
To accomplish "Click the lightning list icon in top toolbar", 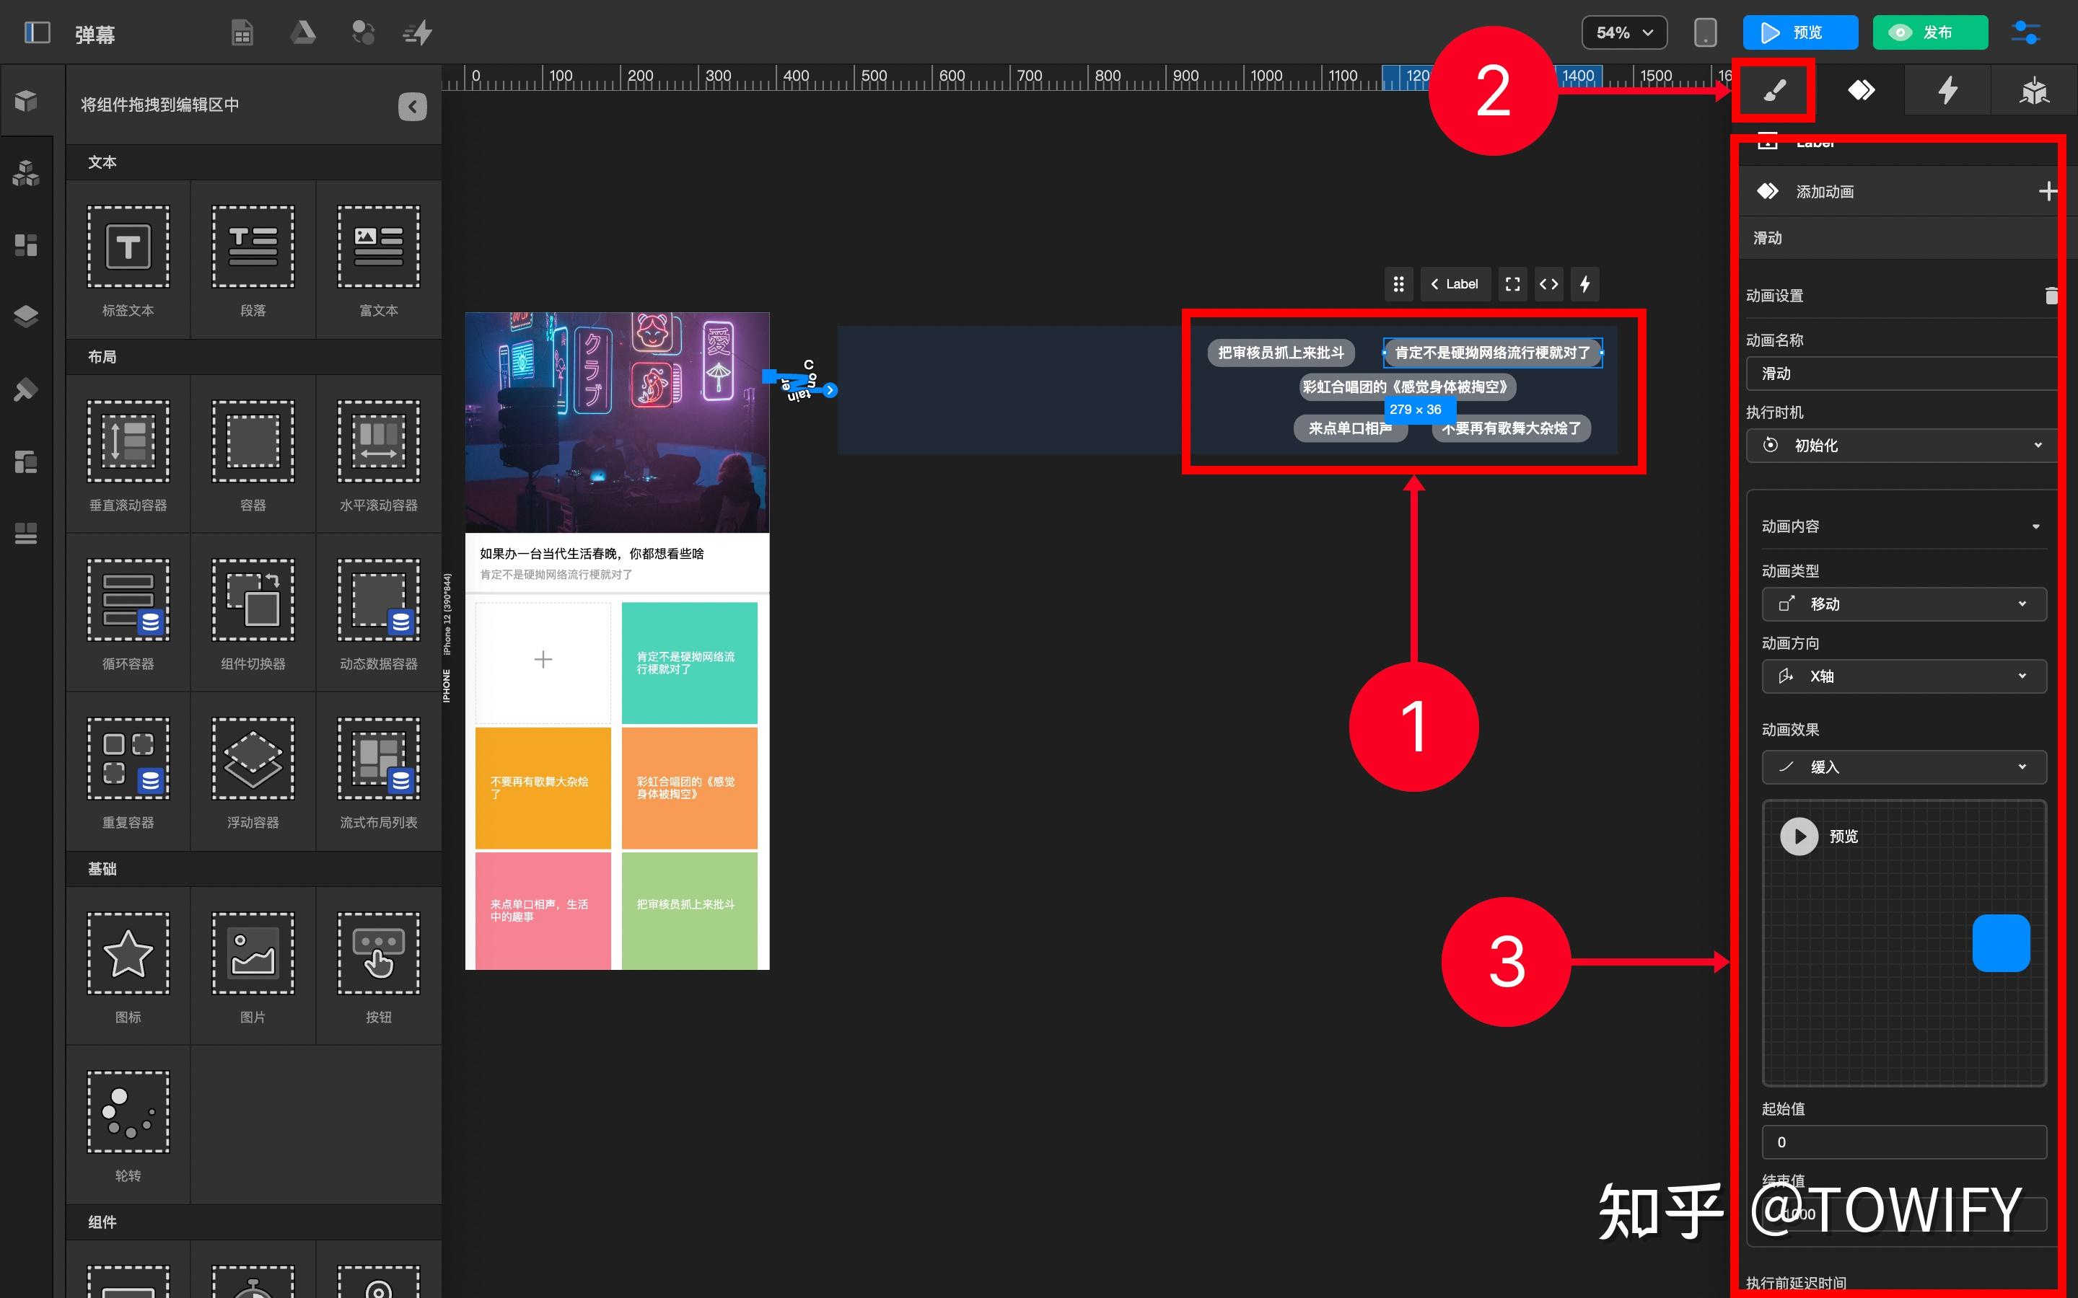I will [418, 32].
